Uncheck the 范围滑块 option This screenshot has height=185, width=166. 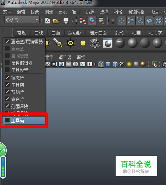(x=24, y=106)
